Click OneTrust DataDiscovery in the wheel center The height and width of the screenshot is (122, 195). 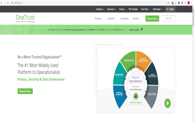(136, 81)
